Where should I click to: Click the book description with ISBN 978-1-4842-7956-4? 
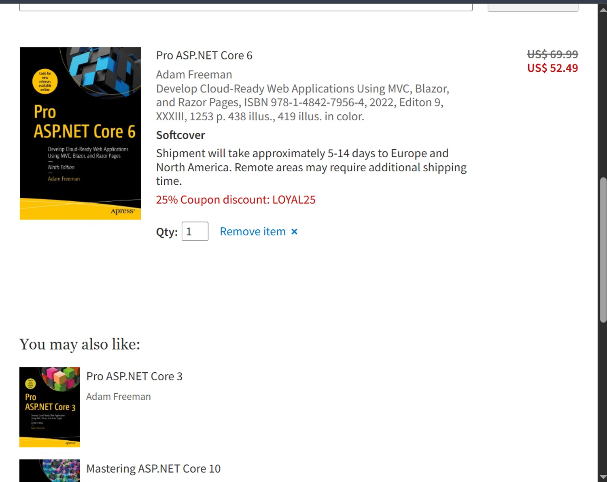[x=303, y=102]
